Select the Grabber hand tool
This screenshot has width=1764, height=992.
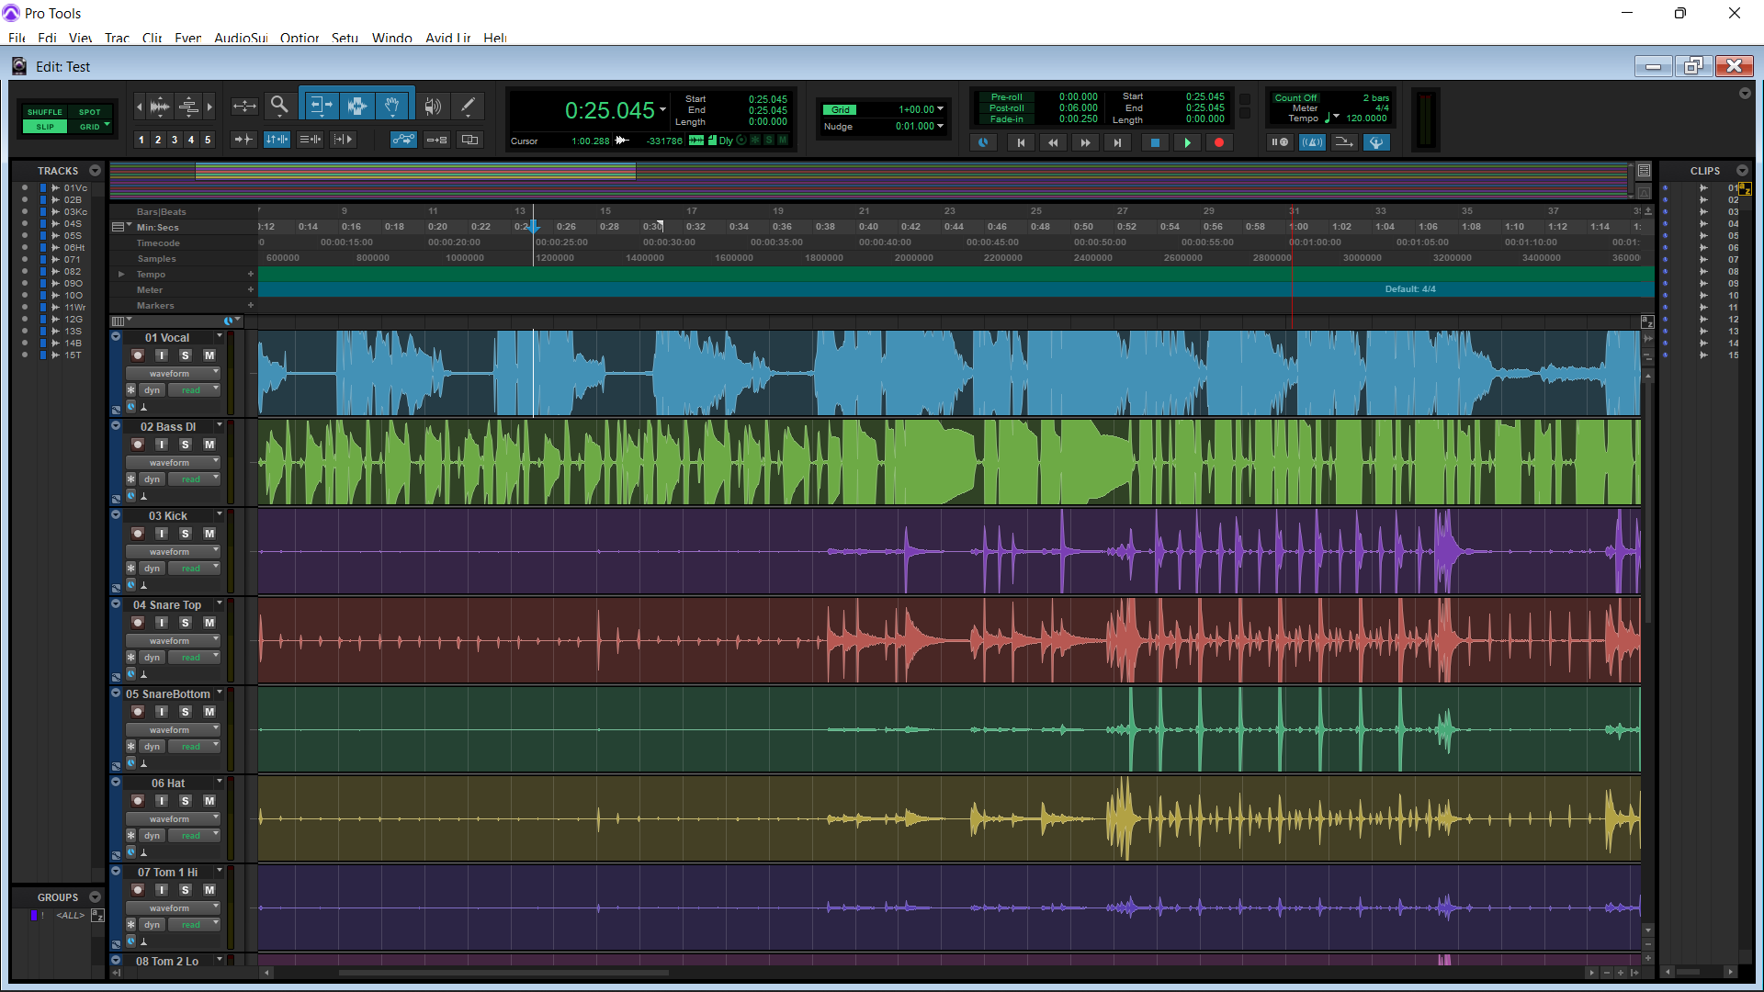click(x=392, y=106)
